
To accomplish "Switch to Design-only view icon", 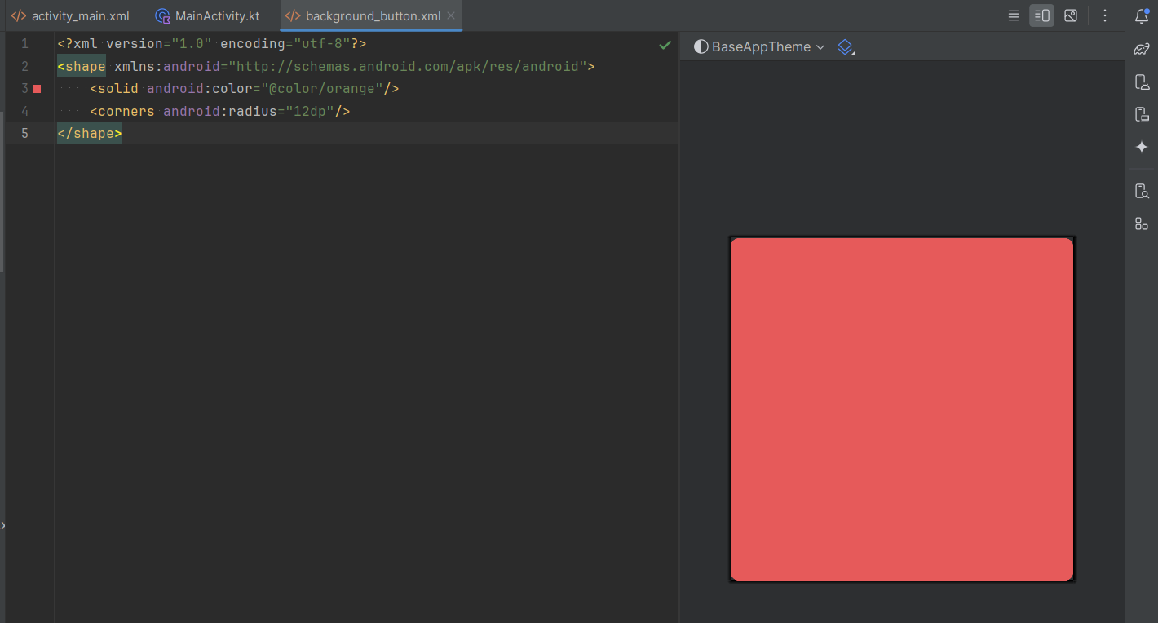I will pos(1071,15).
